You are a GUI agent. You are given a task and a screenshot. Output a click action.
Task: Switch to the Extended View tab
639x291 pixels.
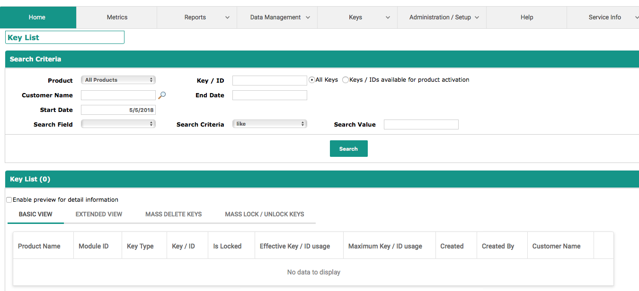99,214
